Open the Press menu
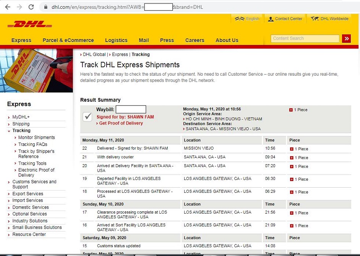The height and width of the screenshot is (256, 360). [x=167, y=40]
